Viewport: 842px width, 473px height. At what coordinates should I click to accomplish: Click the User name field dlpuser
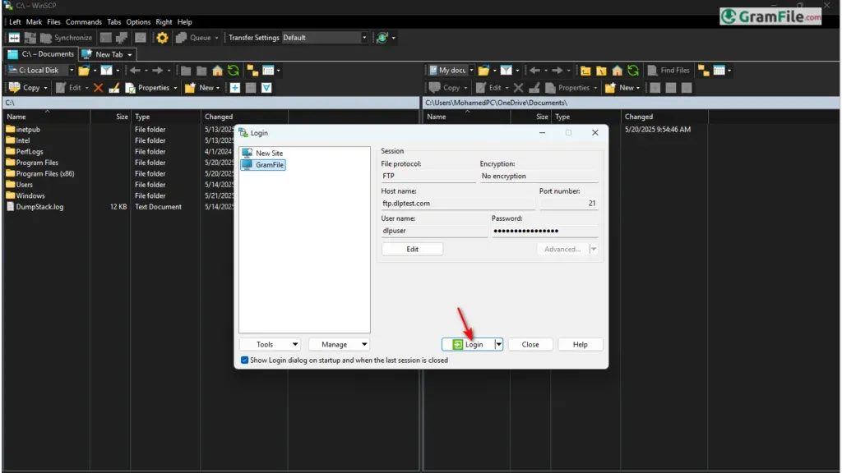point(434,231)
